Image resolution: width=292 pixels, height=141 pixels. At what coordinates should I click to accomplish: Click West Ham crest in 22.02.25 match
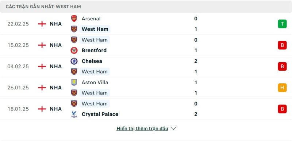[74, 29]
